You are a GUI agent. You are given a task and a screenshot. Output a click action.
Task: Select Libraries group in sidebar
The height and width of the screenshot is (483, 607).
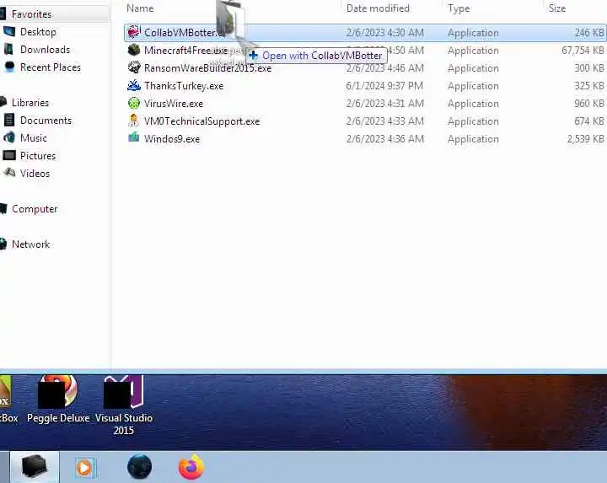[x=30, y=103]
